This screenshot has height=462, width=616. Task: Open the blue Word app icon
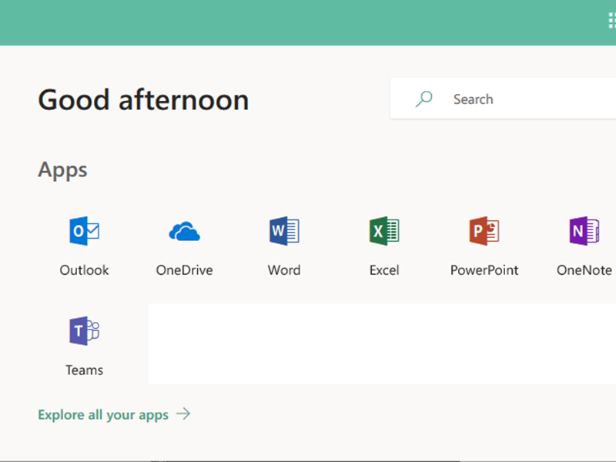(x=284, y=231)
